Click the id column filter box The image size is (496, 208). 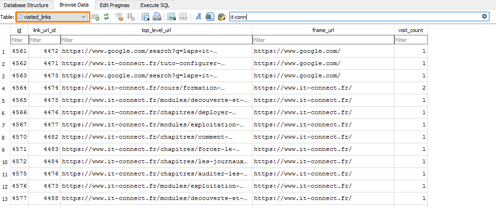19,40
